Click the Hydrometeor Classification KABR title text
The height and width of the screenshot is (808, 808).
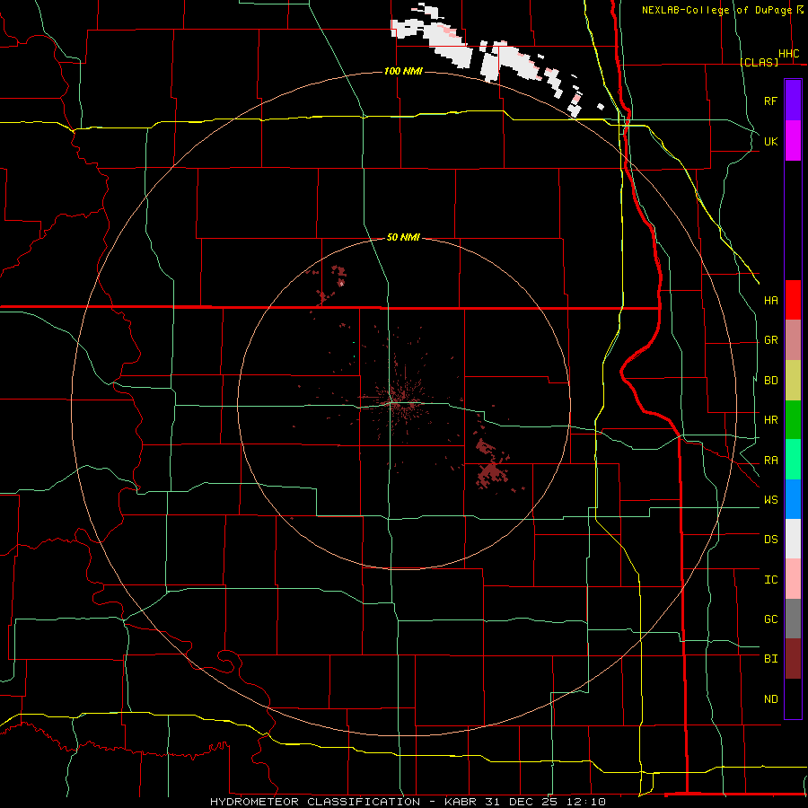pos(408,802)
